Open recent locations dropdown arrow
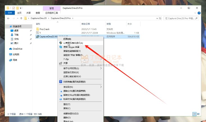 pyautogui.click(x=18, y=18)
